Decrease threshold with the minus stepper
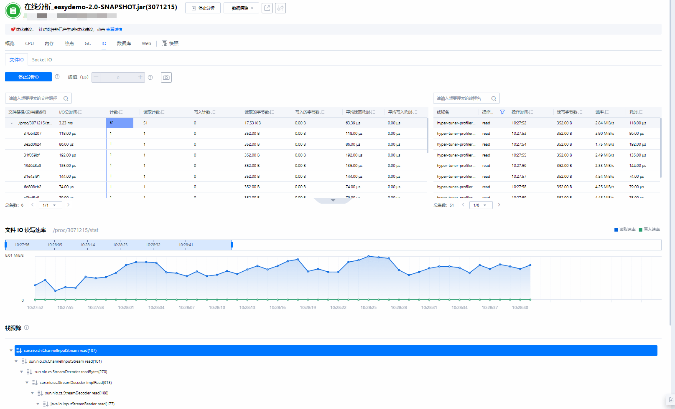Image resolution: width=675 pixels, height=409 pixels. tap(96, 77)
